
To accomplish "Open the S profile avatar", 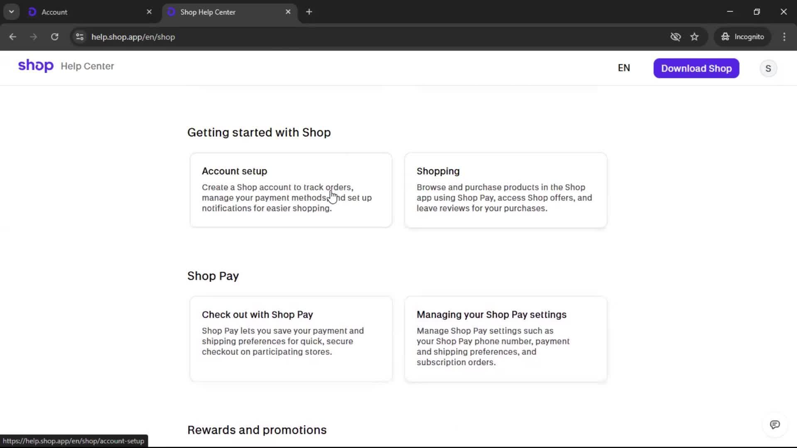I will pos(768,68).
